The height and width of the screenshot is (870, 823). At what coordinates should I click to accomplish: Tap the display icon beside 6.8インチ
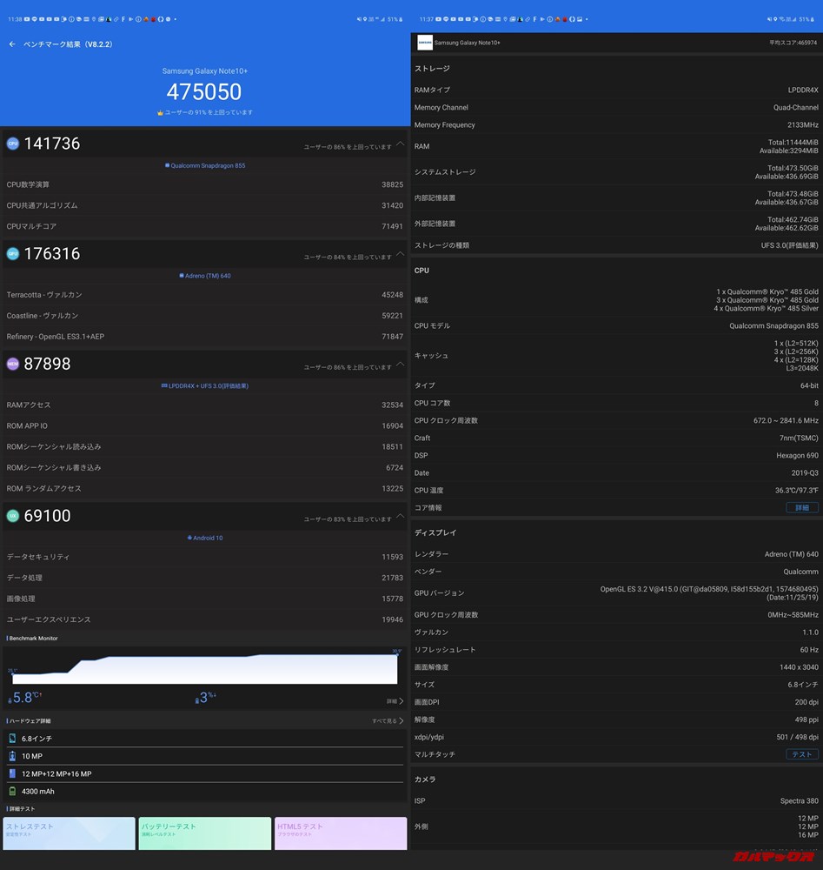pyautogui.click(x=14, y=738)
